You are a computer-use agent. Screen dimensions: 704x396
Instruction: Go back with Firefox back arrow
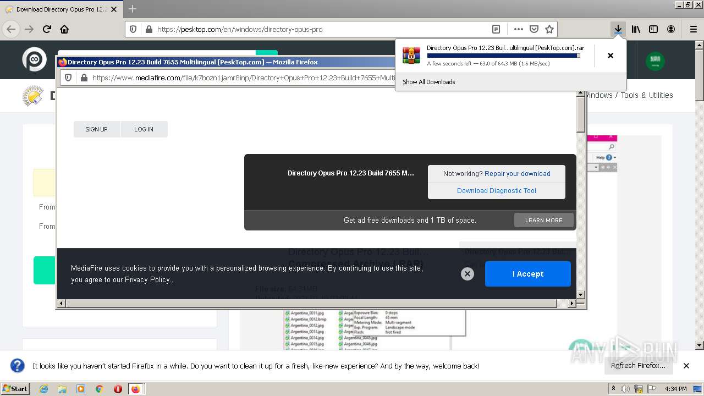11,29
